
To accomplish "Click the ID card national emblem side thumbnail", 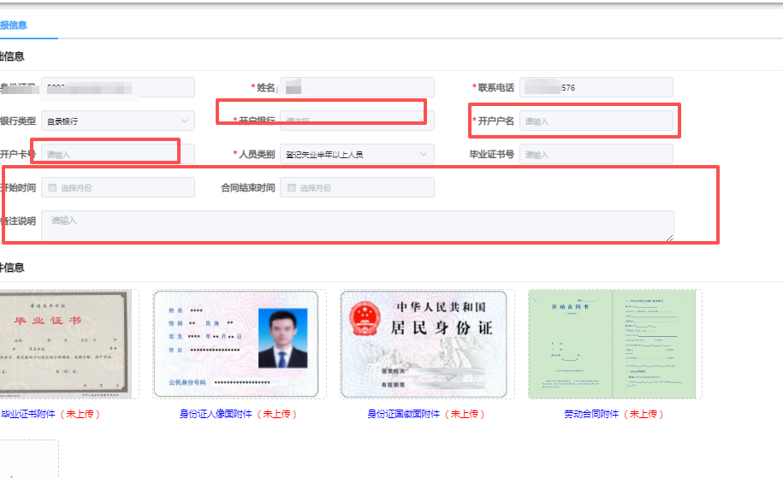I will coord(424,345).
